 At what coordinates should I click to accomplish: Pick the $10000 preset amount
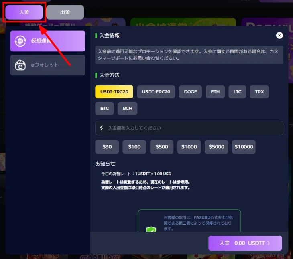244,147
